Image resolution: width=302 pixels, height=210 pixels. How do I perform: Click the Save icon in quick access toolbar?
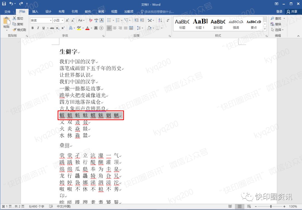click(4, 4)
